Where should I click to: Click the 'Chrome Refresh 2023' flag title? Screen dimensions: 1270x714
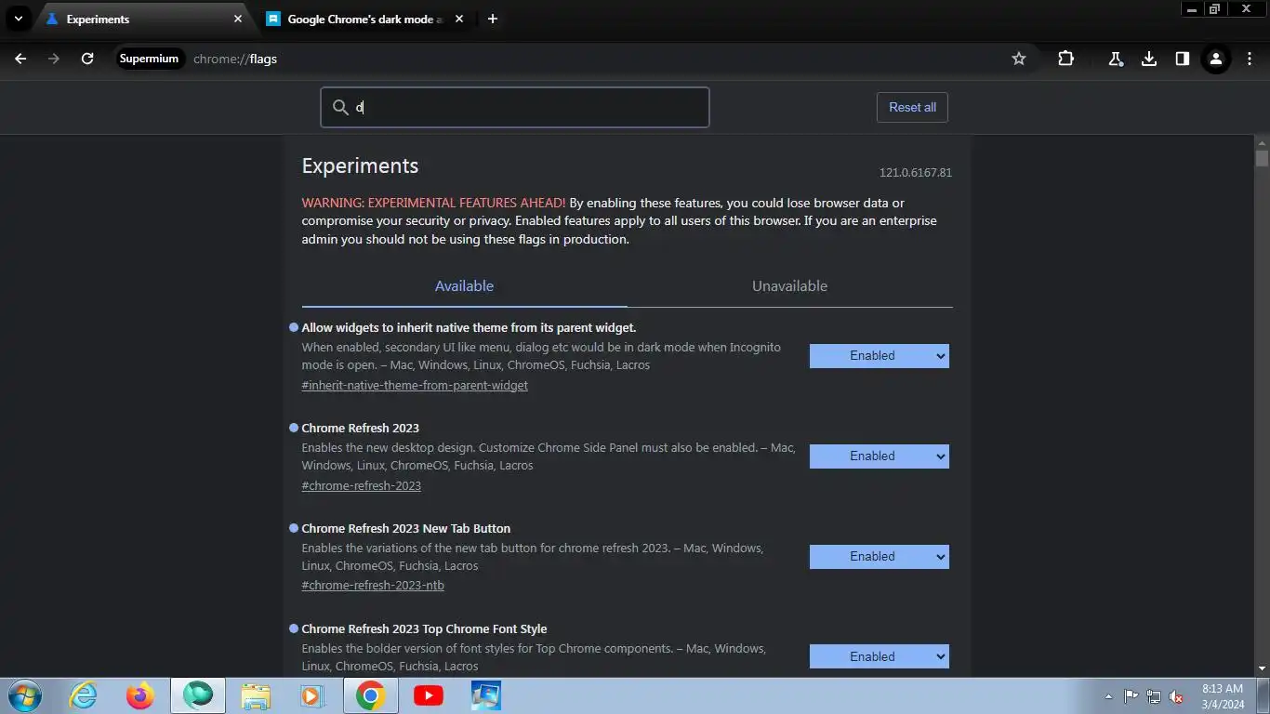coord(360,428)
